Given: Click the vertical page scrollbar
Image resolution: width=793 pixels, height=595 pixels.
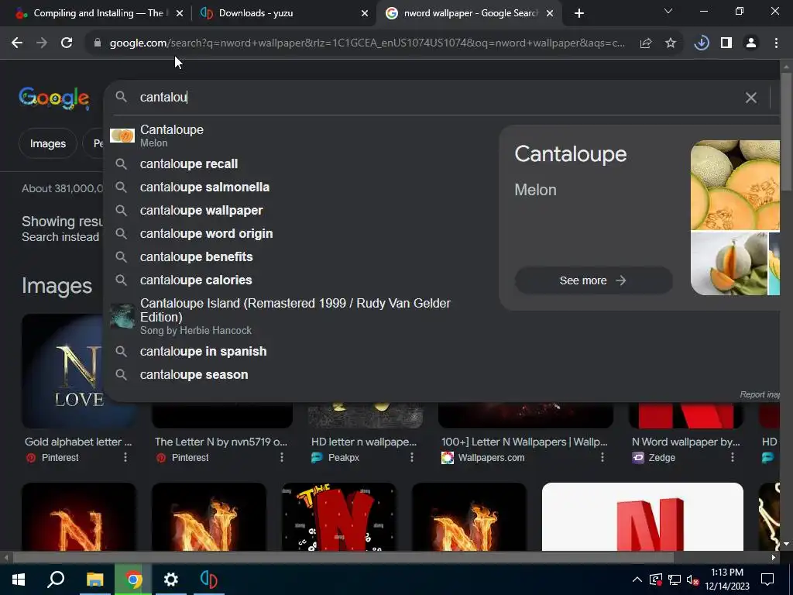Looking at the screenshot, I should (x=786, y=133).
